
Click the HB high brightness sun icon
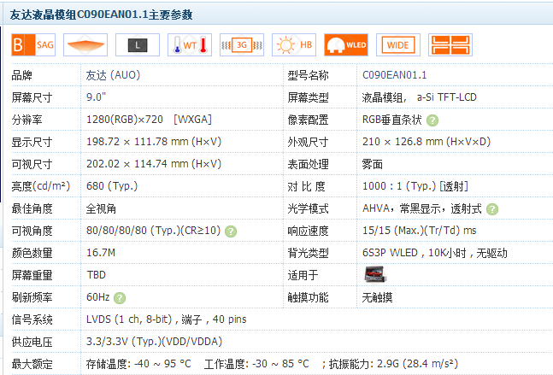293,44
